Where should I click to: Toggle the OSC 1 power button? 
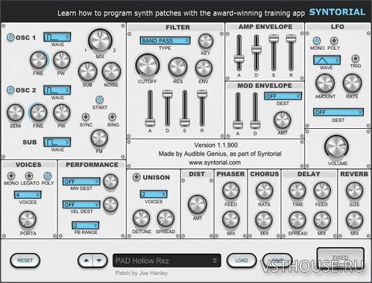click(x=10, y=37)
